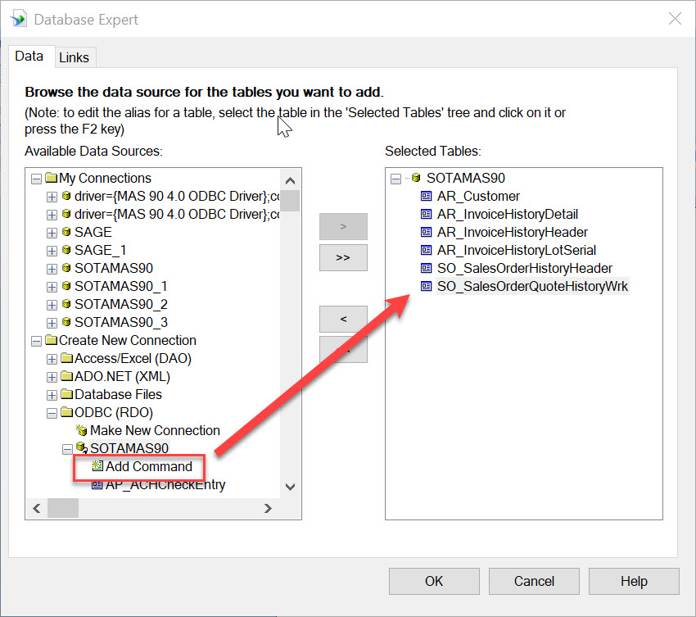
Task: Click the AP_ACHCheckEntry table icon
Action: point(97,484)
